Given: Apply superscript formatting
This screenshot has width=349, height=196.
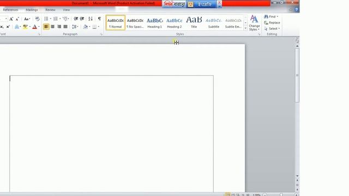Looking at the screenshot, I should (8, 27).
